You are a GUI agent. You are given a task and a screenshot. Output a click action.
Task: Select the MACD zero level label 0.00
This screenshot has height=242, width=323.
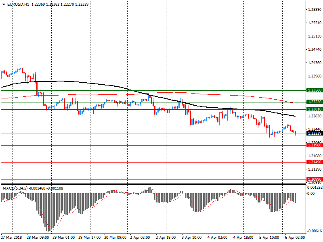tap(311, 194)
